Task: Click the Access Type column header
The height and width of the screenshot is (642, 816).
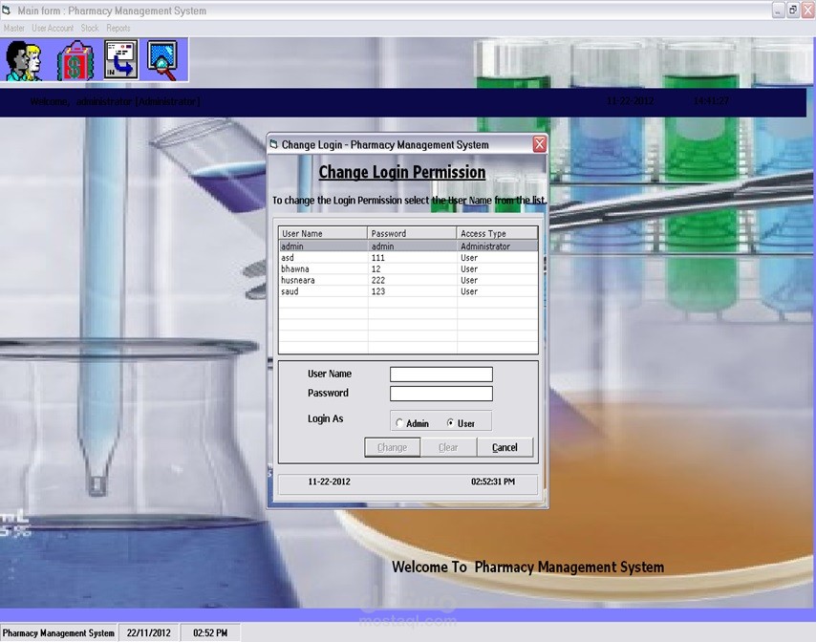Action: (x=497, y=233)
